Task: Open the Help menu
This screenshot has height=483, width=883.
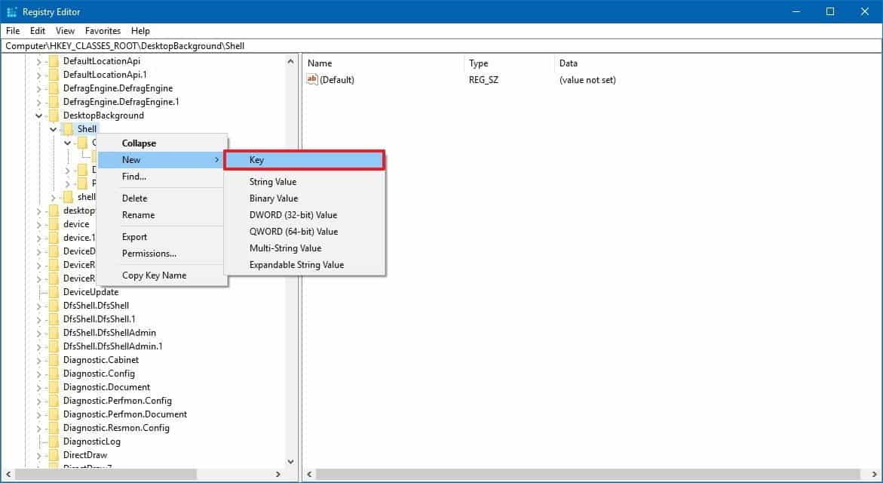Action: 140,31
